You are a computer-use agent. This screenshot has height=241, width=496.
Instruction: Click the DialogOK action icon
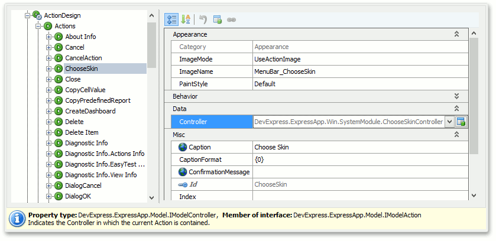point(59,196)
